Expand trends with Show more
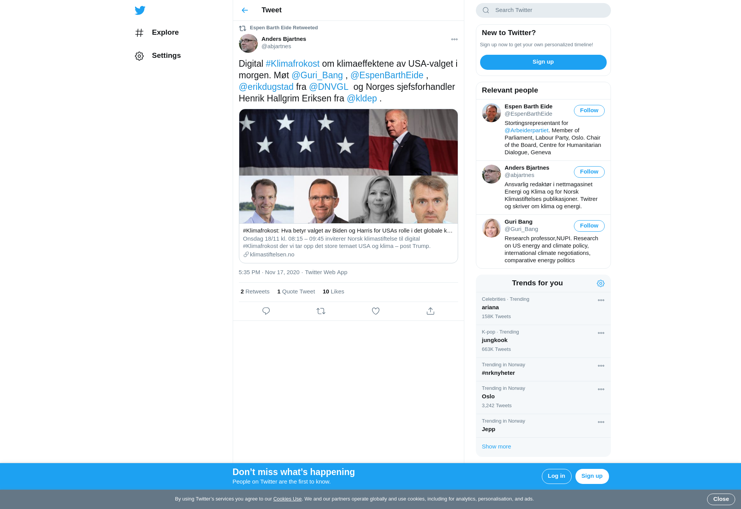741x509 pixels. pyautogui.click(x=496, y=447)
